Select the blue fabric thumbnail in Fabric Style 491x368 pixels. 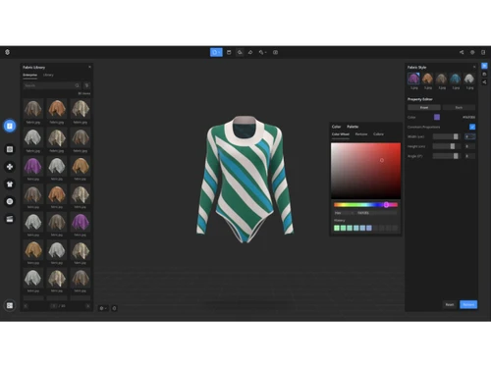(x=456, y=79)
